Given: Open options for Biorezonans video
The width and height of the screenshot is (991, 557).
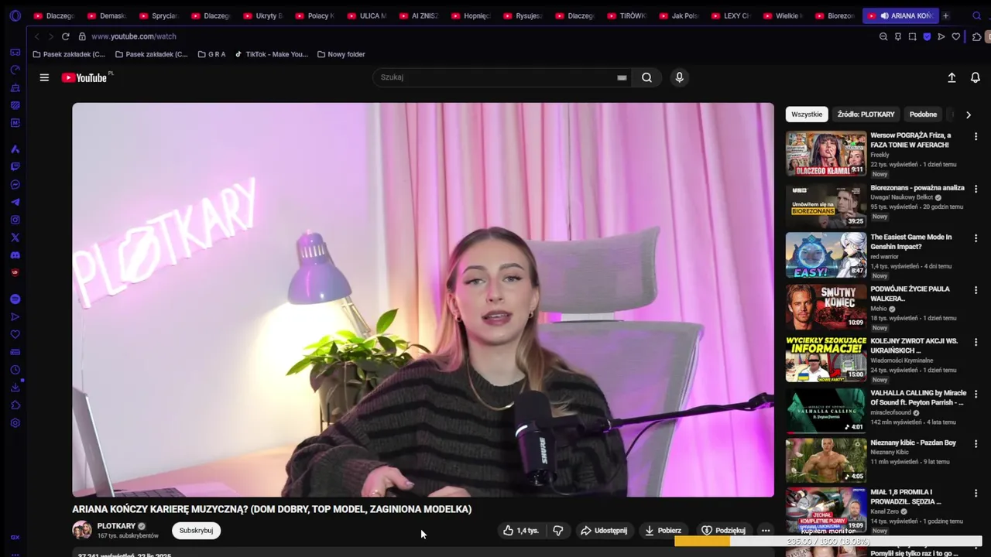Looking at the screenshot, I should tap(976, 189).
